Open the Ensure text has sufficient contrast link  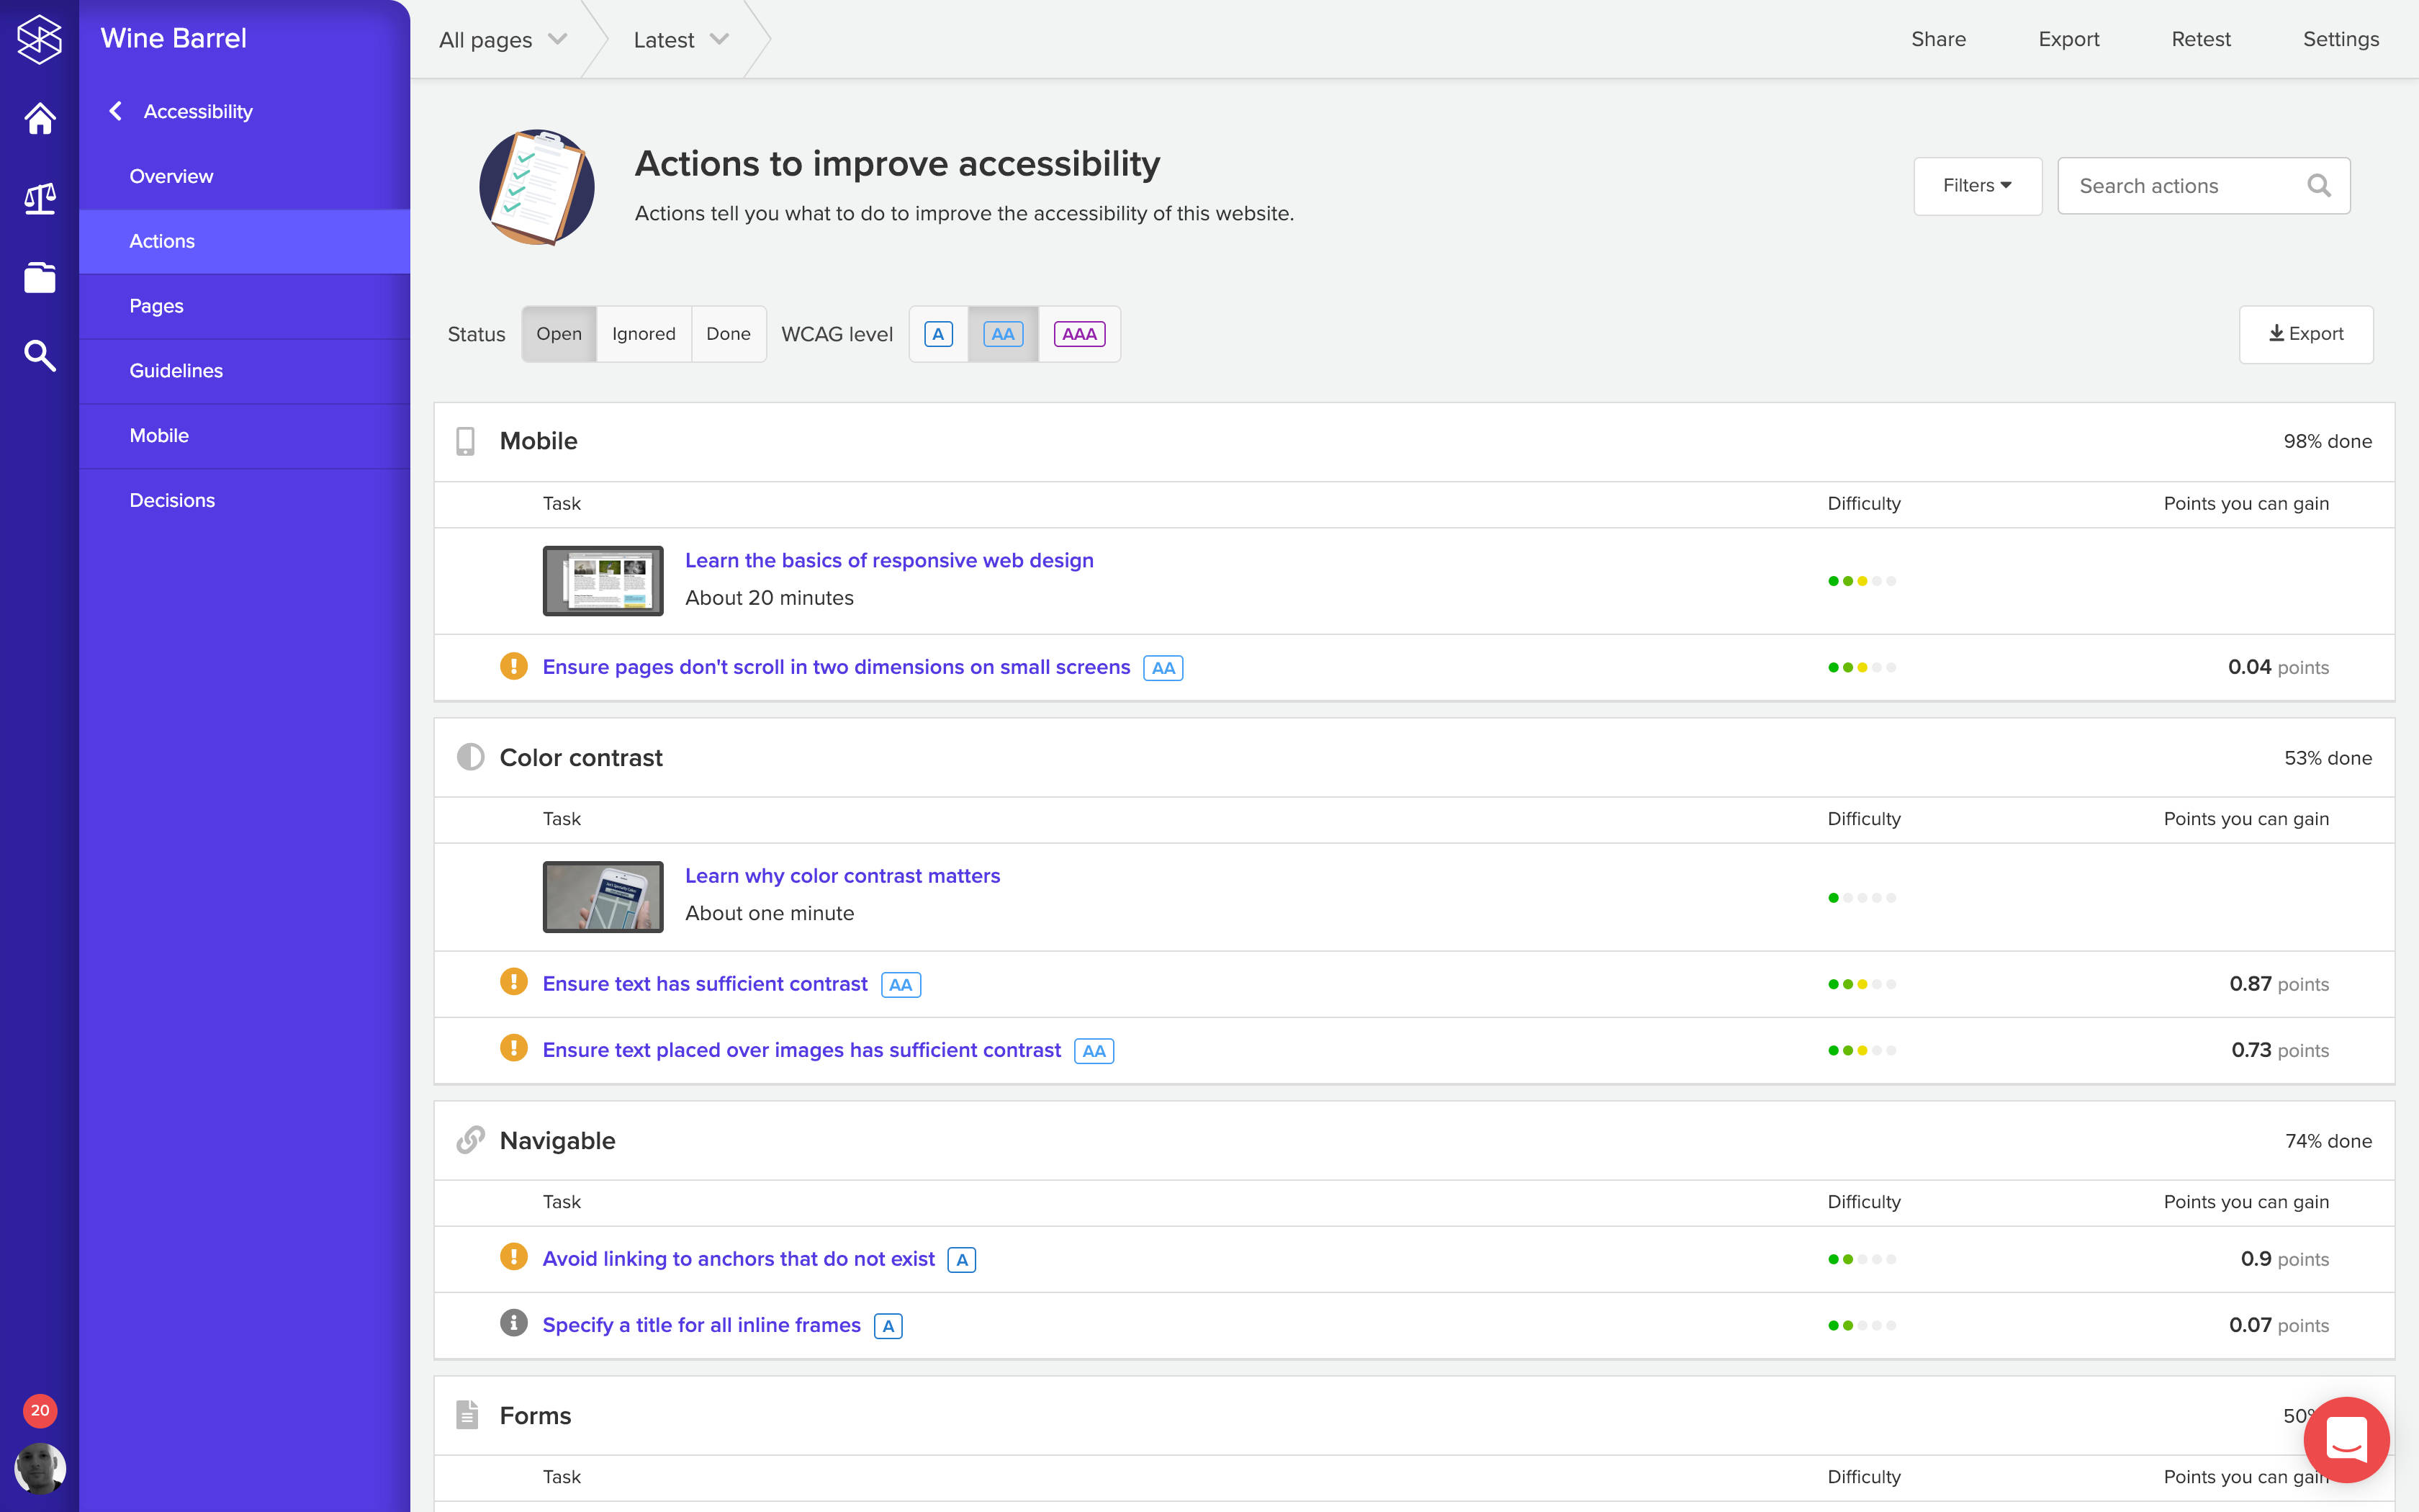705,984
